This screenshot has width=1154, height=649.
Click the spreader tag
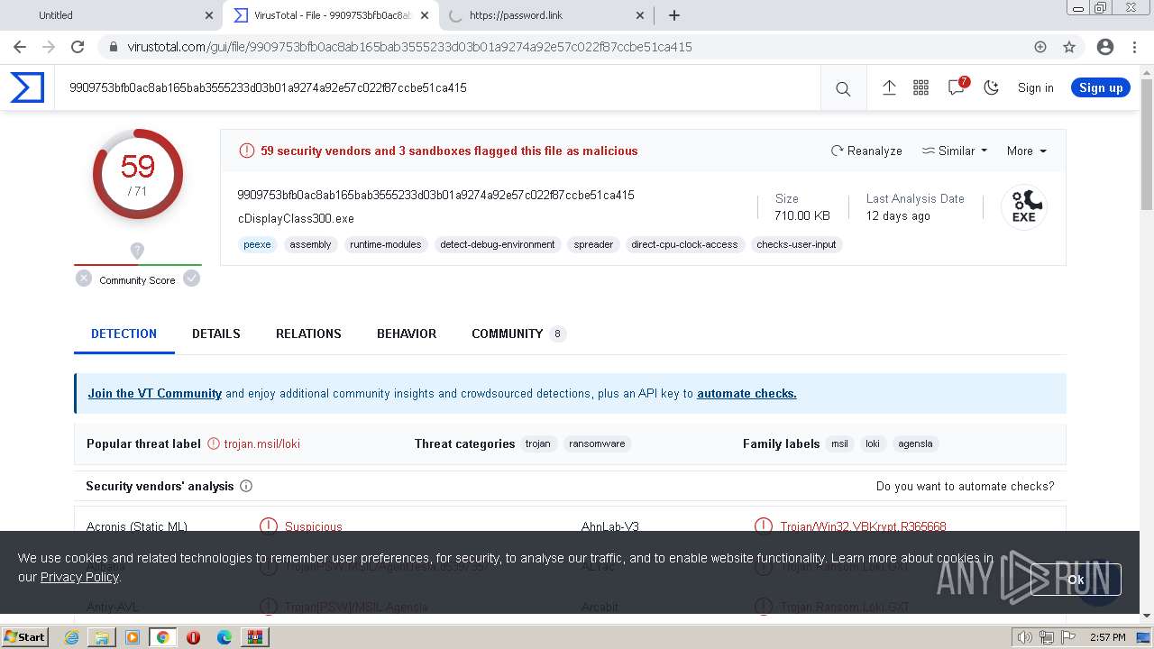click(593, 244)
